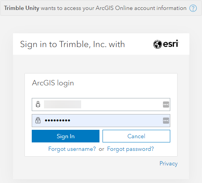Click the help question mark icon
The image size is (202, 183).
click(x=193, y=8)
